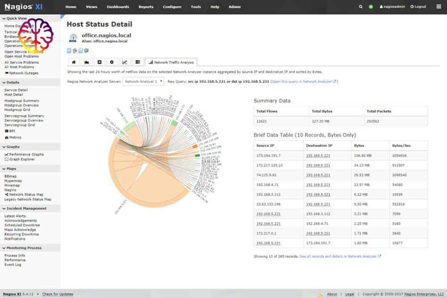Open the search magnifier in the top bar

(361, 7)
